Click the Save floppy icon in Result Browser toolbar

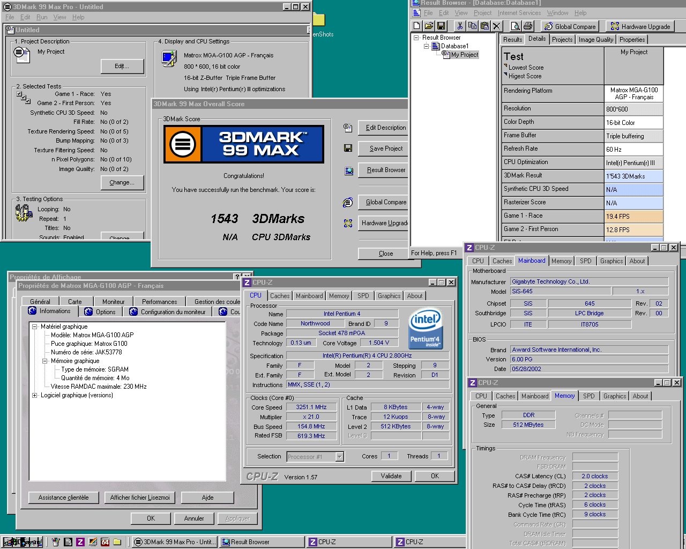pos(441,26)
